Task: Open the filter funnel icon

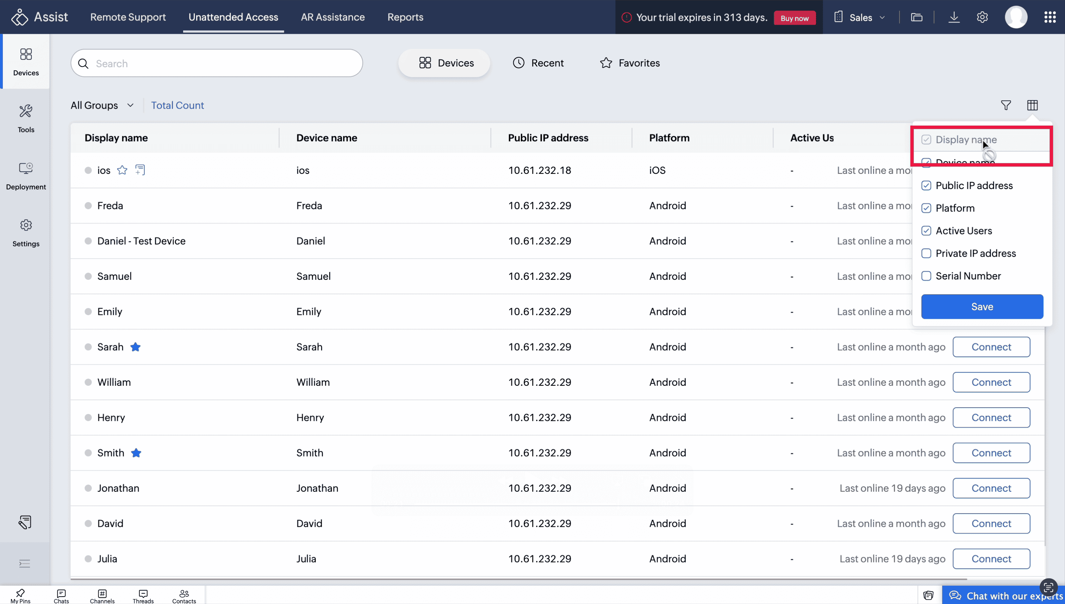Action: (x=1005, y=105)
